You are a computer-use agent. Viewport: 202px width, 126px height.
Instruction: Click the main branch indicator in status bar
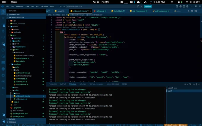click(x=10, y=125)
